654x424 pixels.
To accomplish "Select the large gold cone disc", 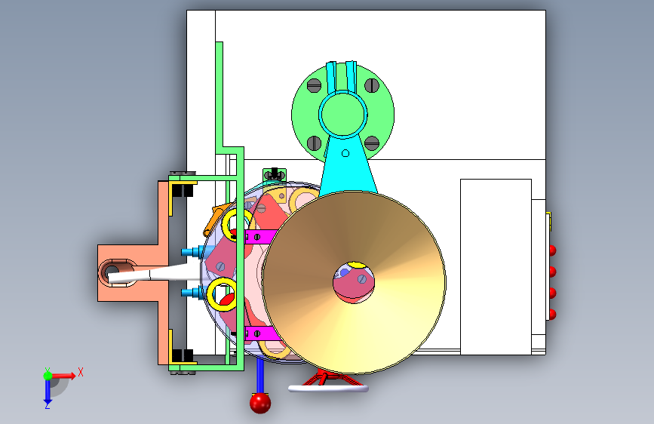I will point(354,282).
